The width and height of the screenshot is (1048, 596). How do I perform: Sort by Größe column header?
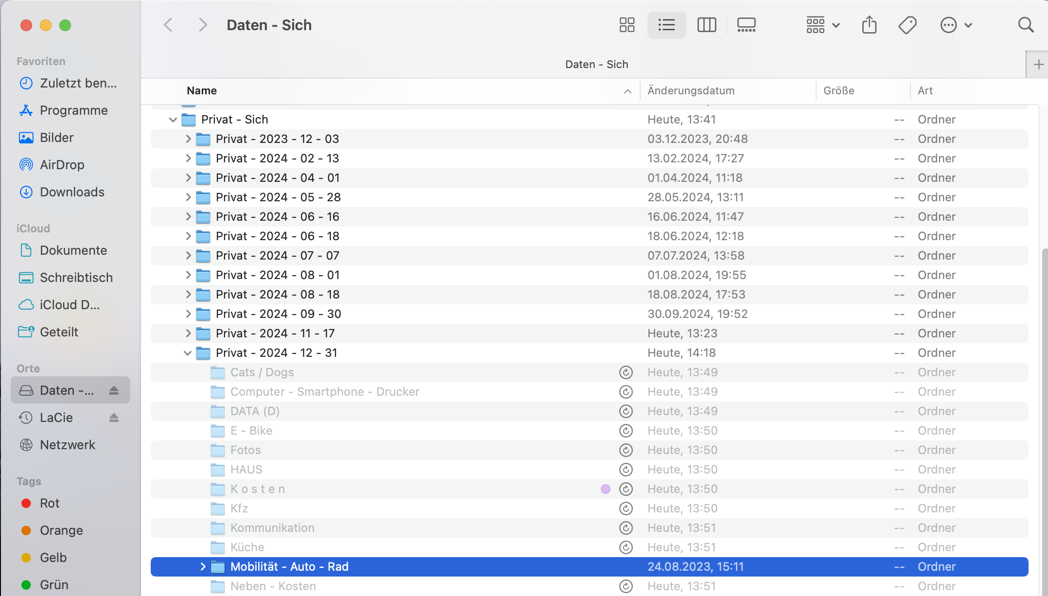[x=838, y=90]
